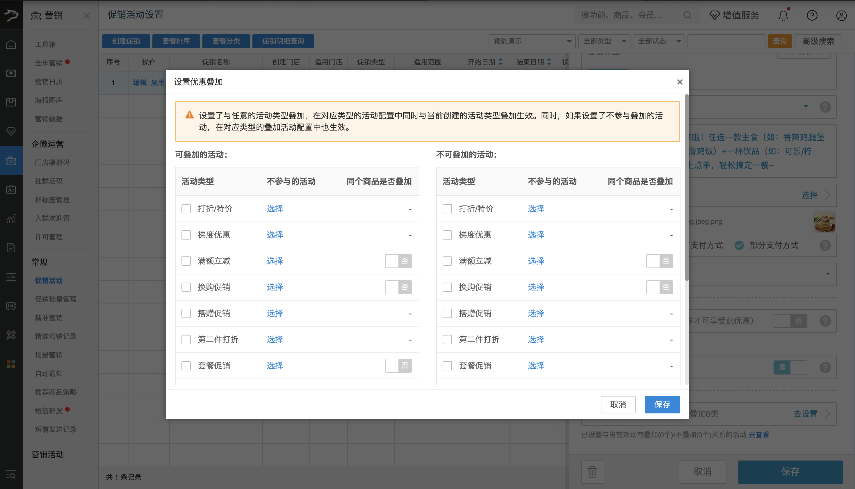Image resolution: width=855 pixels, height=489 pixels.
Task: Open the staff ID card sidebar icon
Action: point(11,190)
